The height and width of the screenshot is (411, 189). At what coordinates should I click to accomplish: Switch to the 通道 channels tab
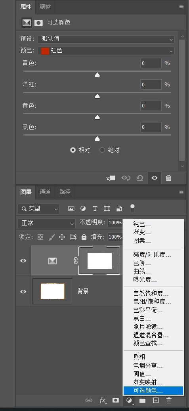(45, 192)
